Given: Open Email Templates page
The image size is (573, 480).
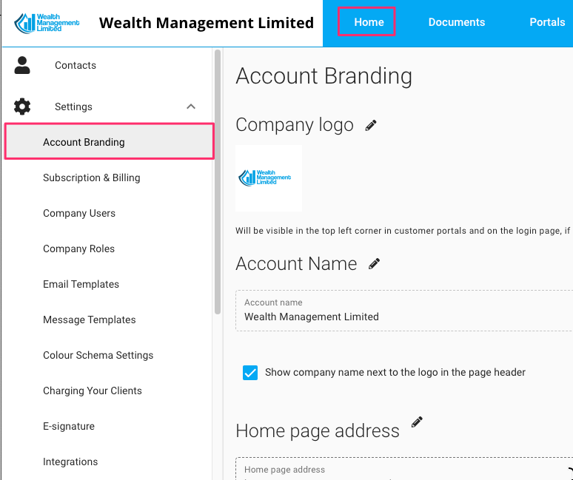Looking at the screenshot, I should tap(81, 284).
